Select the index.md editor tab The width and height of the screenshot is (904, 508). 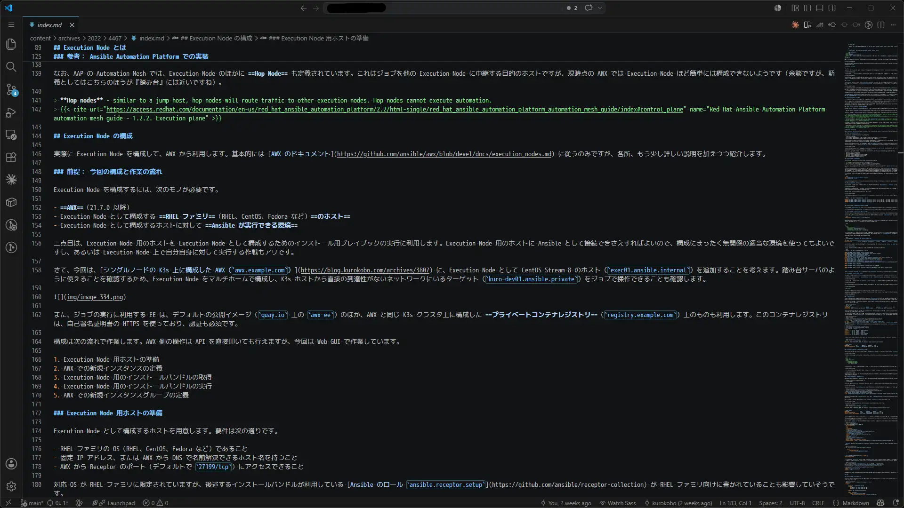pyautogui.click(x=49, y=25)
